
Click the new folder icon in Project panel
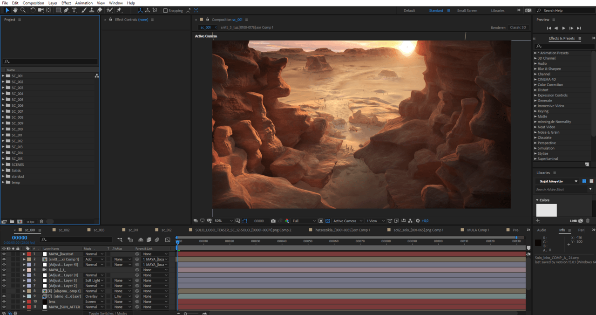point(12,221)
